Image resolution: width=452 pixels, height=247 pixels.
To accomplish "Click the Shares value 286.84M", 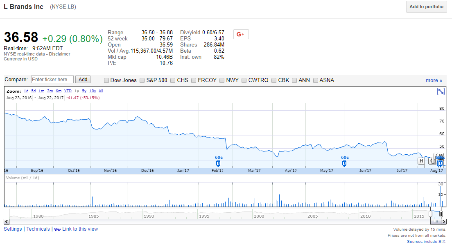I will [x=214, y=45].
